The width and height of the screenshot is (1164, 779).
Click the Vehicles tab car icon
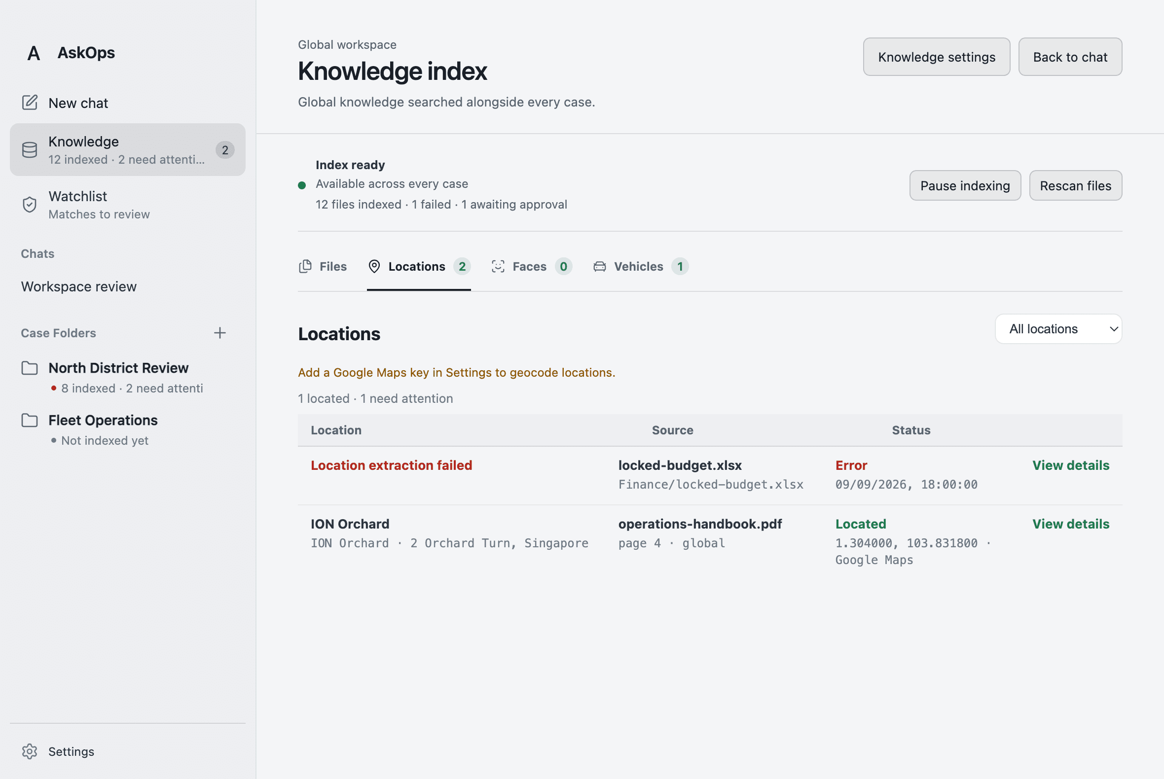599,267
